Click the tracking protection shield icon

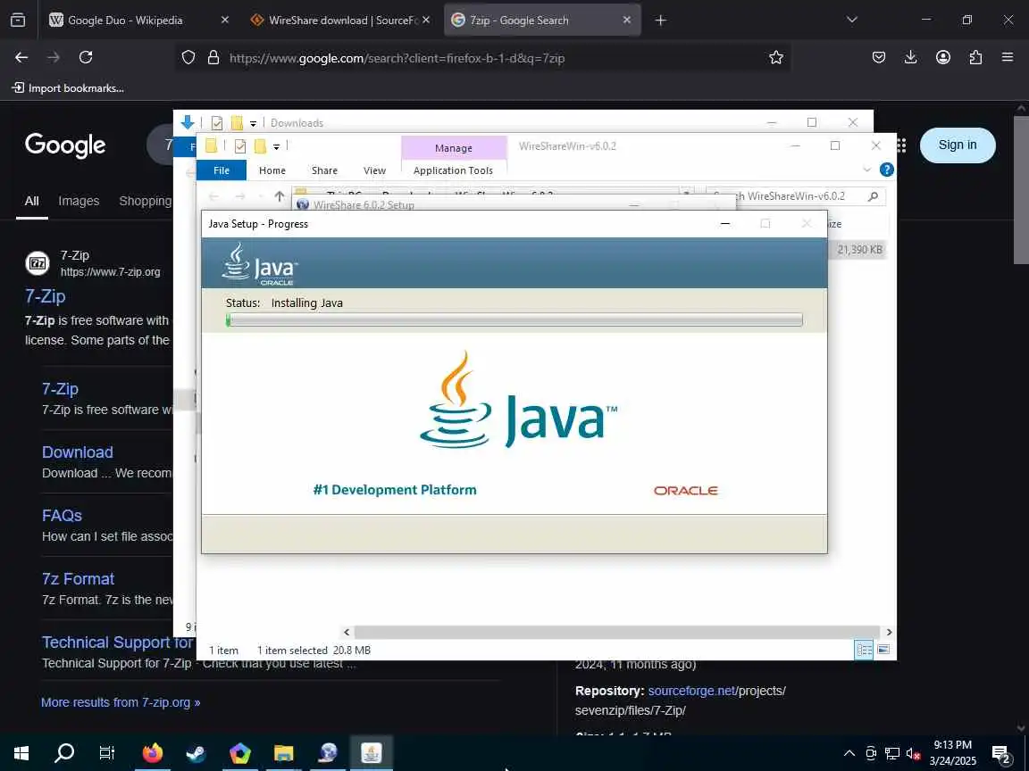(188, 58)
